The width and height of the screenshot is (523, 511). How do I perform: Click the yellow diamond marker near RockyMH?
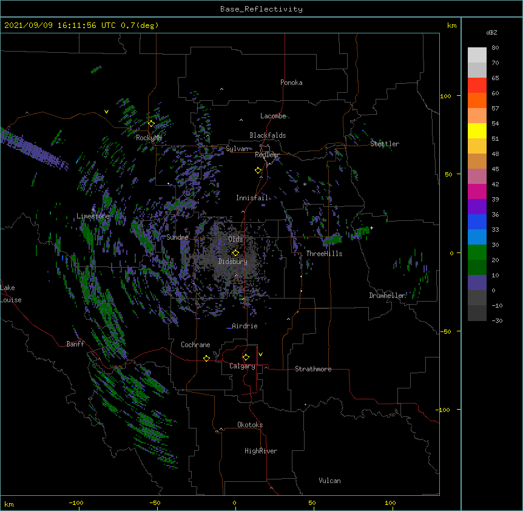pos(151,123)
